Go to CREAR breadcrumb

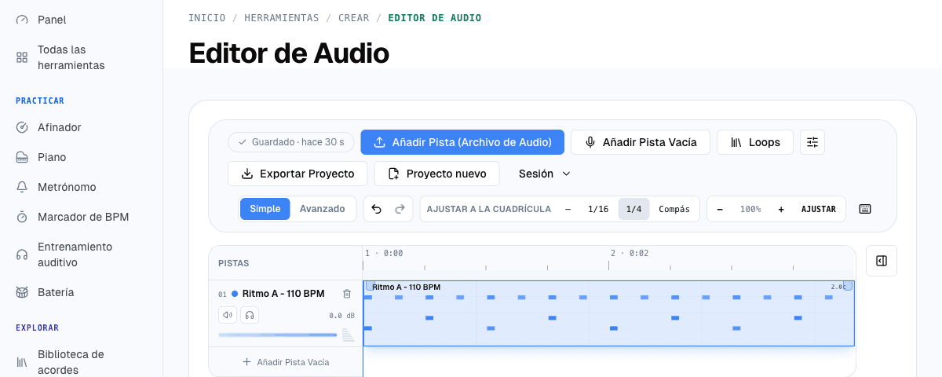pos(354,17)
